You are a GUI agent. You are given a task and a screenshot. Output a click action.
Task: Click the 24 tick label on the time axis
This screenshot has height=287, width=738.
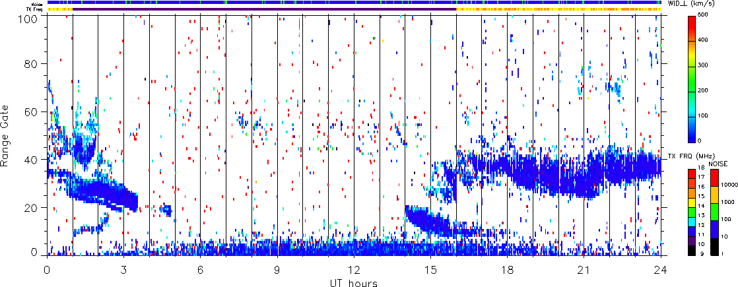click(661, 269)
